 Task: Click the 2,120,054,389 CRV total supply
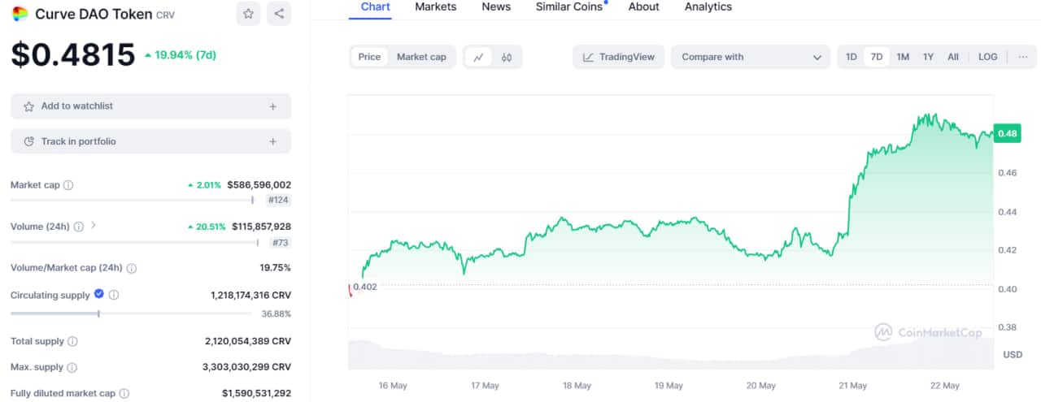[x=248, y=342]
